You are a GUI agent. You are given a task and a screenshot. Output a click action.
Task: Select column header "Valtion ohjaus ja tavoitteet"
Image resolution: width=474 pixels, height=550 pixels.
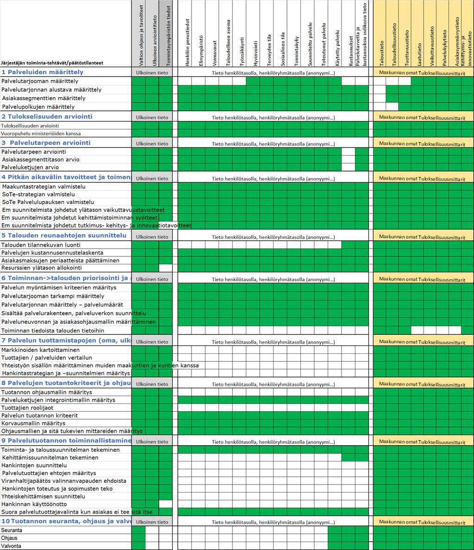coord(142,35)
